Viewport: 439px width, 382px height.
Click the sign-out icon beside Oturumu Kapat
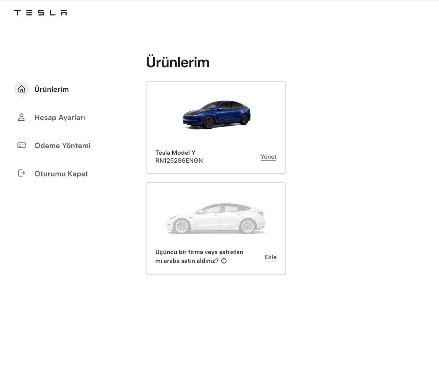22,173
